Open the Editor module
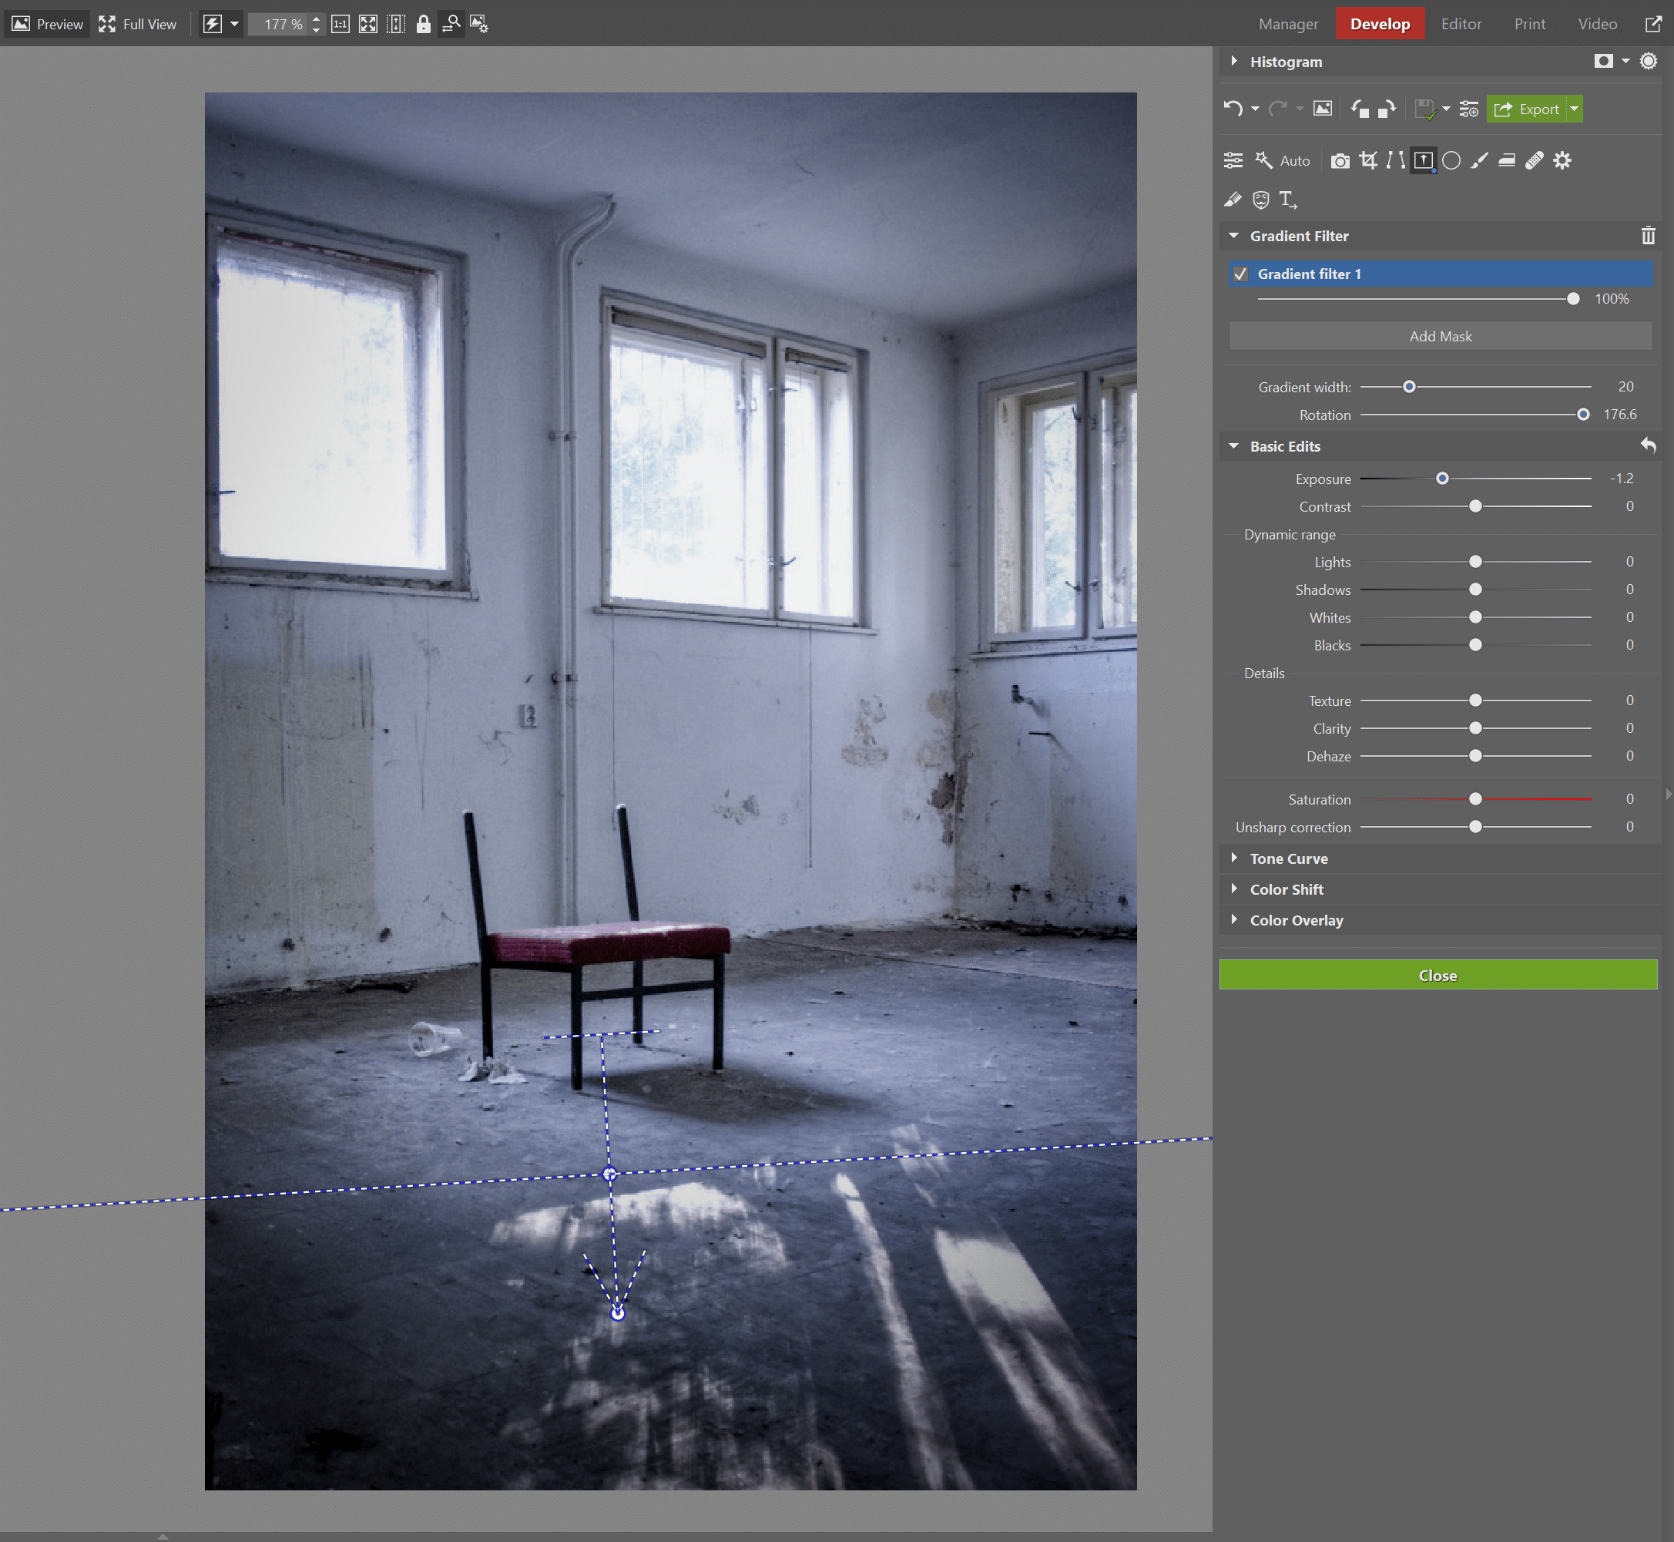 click(1461, 23)
